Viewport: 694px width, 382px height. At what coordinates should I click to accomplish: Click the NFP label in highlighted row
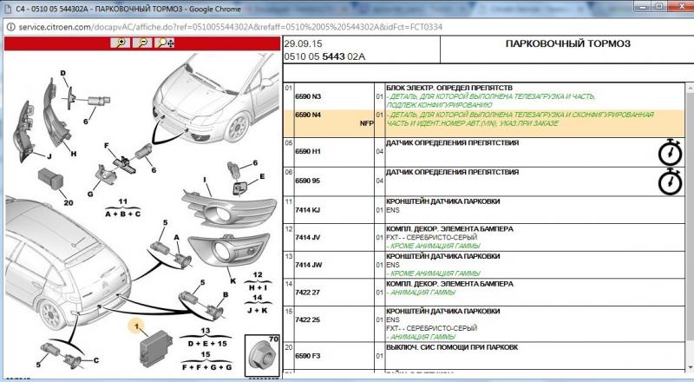366,123
